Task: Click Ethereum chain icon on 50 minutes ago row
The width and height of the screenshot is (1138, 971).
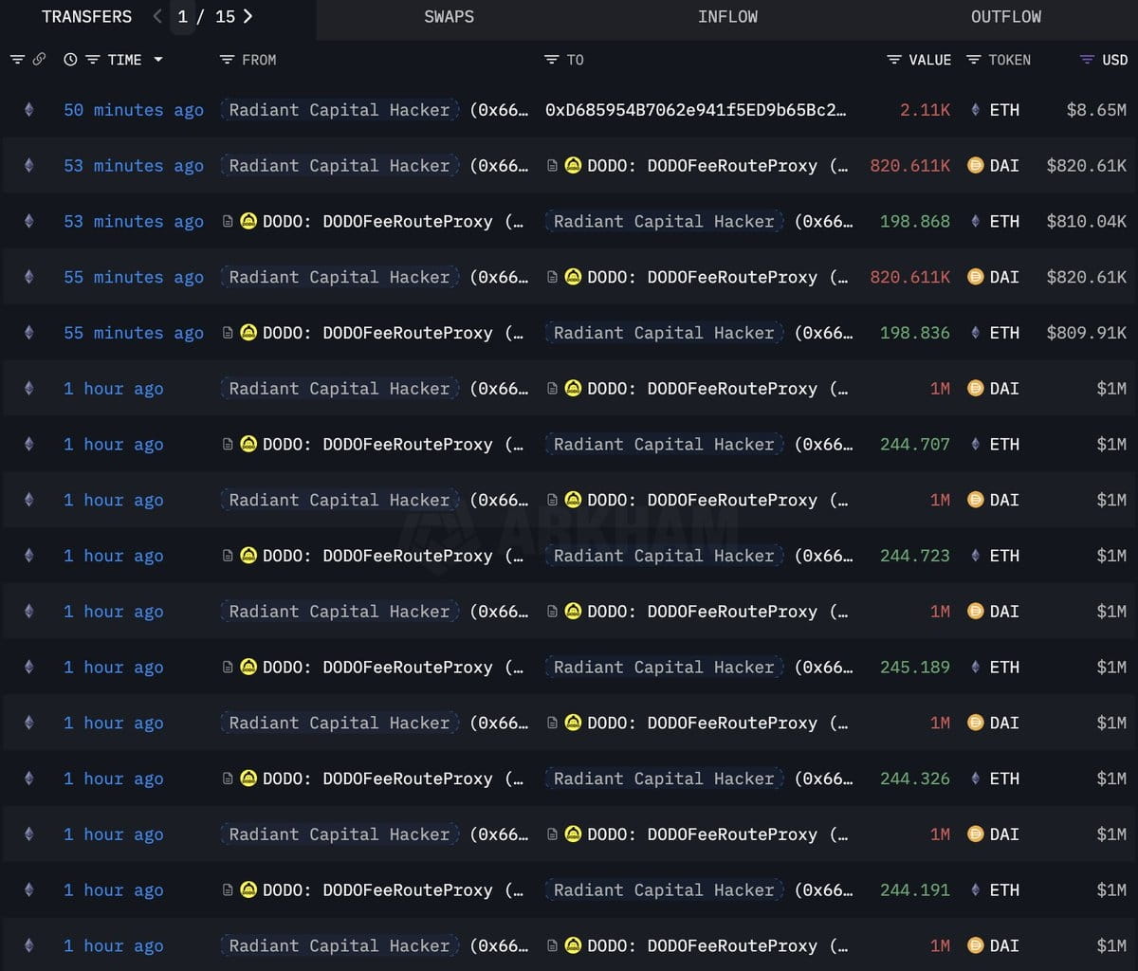Action: [x=28, y=110]
